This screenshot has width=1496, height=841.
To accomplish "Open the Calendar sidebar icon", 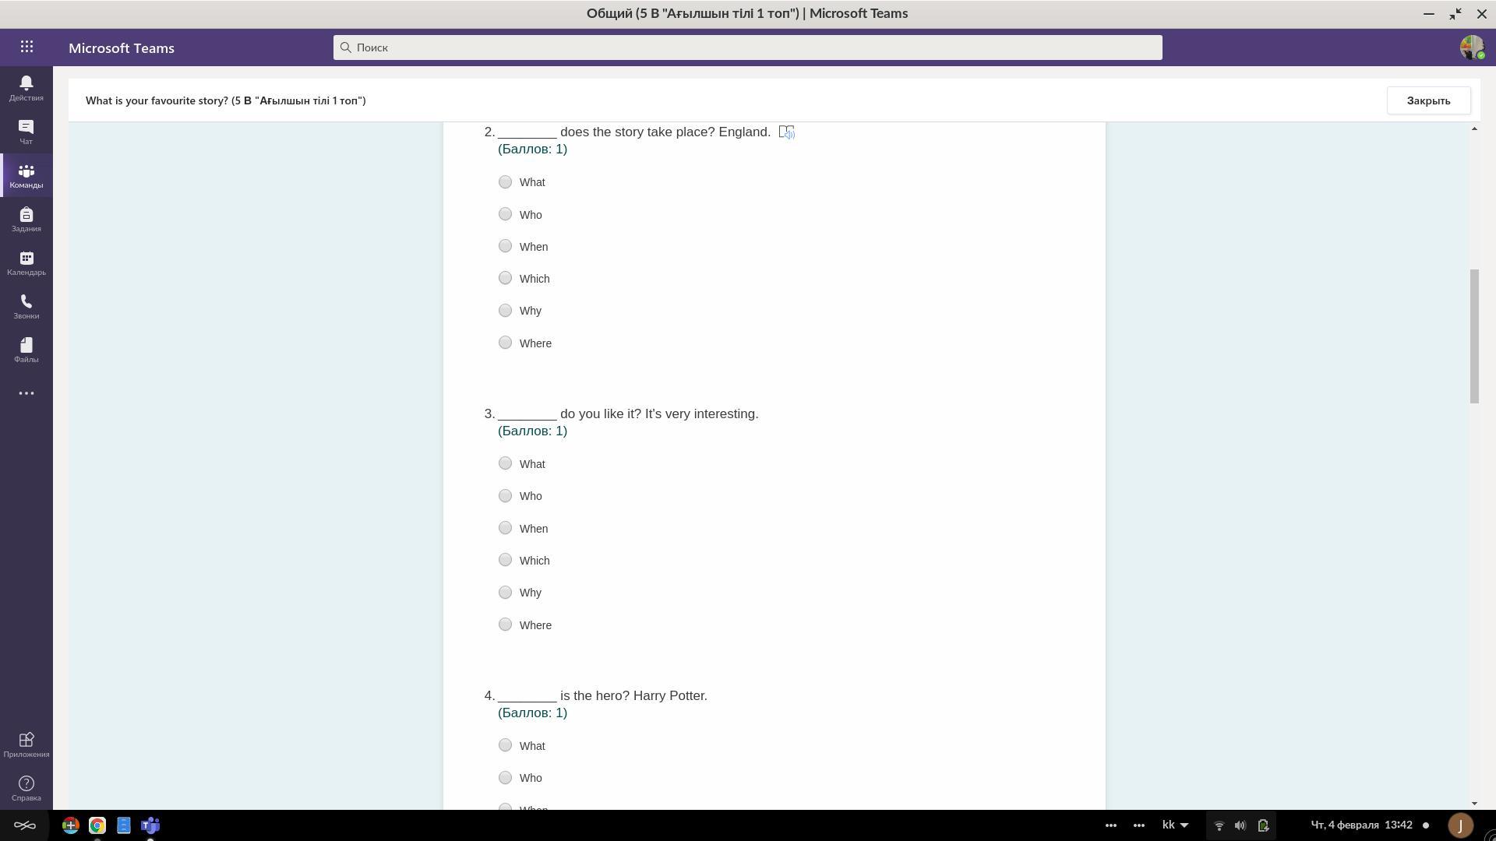I will [x=26, y=262].
